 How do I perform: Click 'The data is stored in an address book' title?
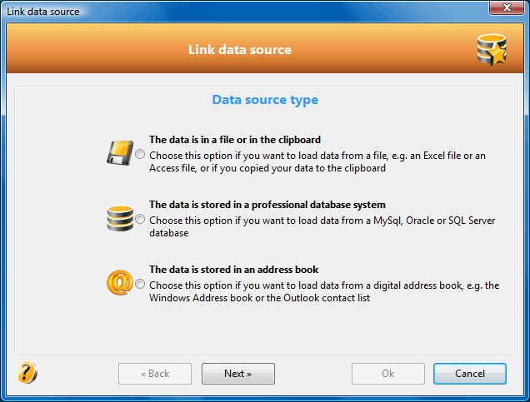tap(234, 270)
